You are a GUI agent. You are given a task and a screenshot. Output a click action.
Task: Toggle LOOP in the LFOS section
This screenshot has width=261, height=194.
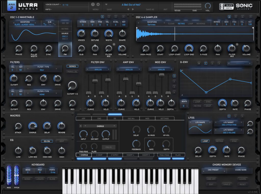click(x=205, y=141)
